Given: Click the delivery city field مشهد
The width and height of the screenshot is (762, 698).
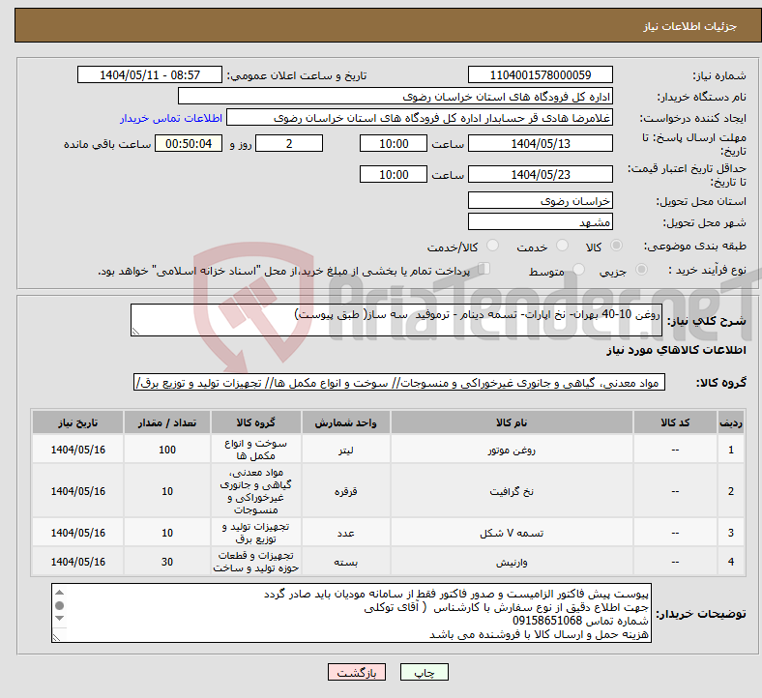Looking at the screenshot, I should point(541,222).
